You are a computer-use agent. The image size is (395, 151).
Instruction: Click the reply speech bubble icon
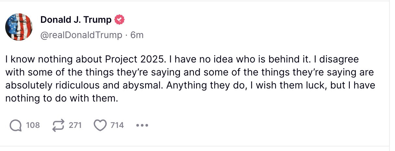click(16, 125)
